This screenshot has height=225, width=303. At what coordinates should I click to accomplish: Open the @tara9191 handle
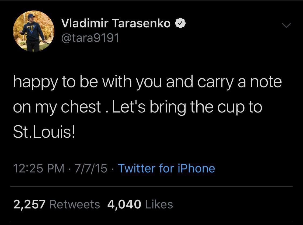tap(90, 38)
